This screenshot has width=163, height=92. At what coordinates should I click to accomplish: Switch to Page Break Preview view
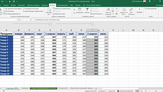(146, 91)
